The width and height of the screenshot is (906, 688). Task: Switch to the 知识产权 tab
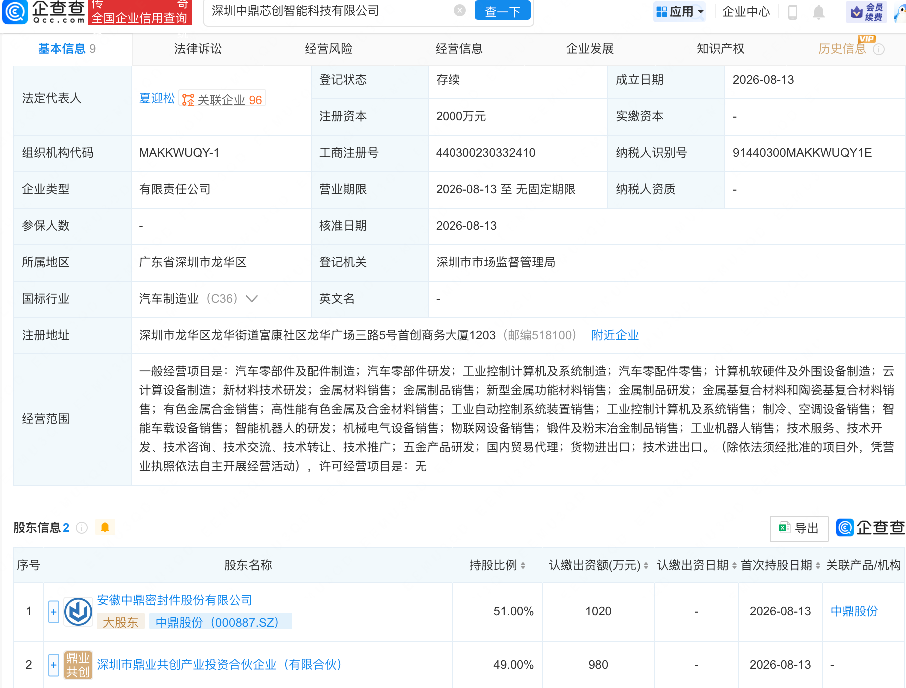coord(721,49)
